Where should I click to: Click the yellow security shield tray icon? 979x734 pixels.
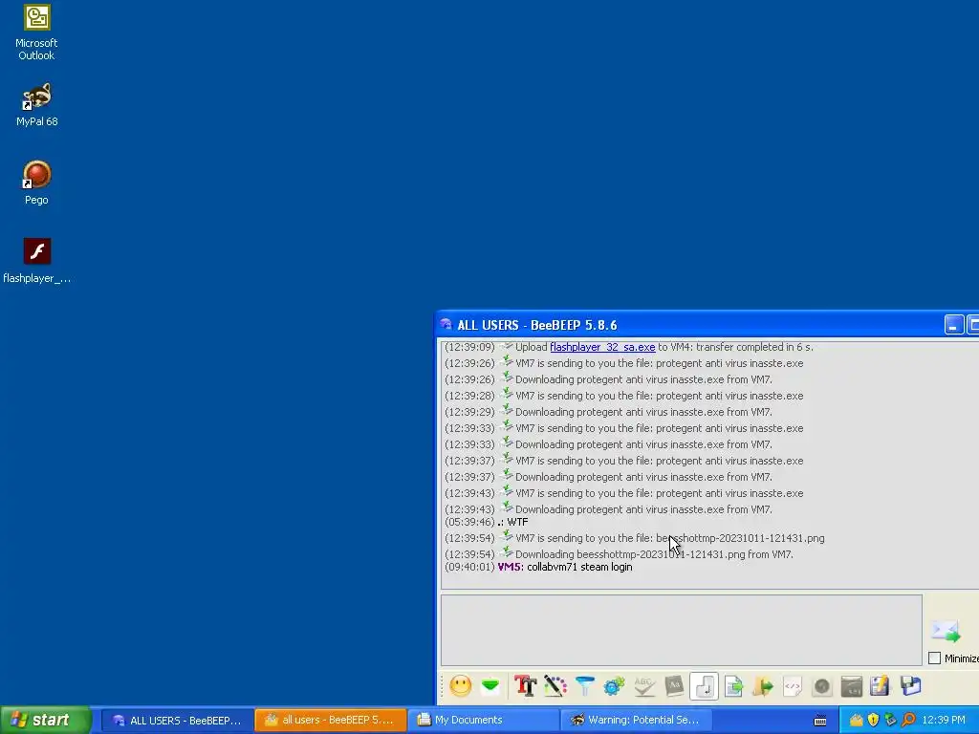[x=874, y=721]
